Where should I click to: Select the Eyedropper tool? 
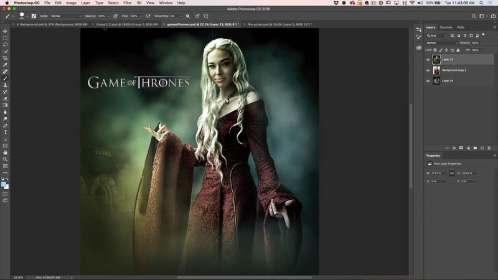(x=5, y=65)
